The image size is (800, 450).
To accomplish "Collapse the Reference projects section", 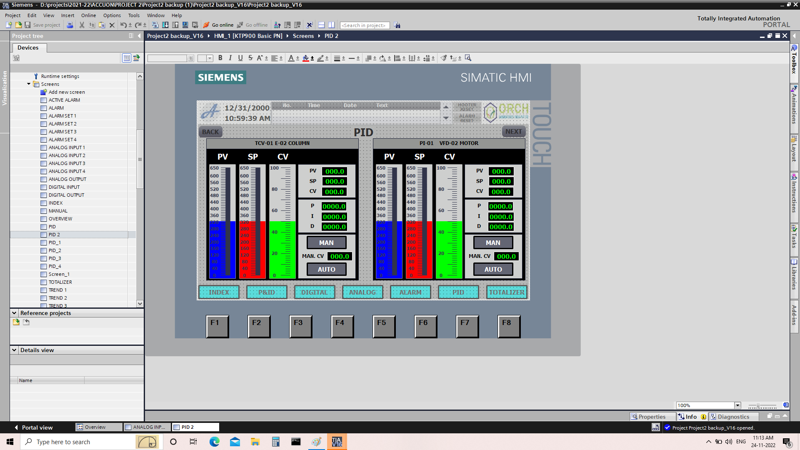I will pos(14,313).
